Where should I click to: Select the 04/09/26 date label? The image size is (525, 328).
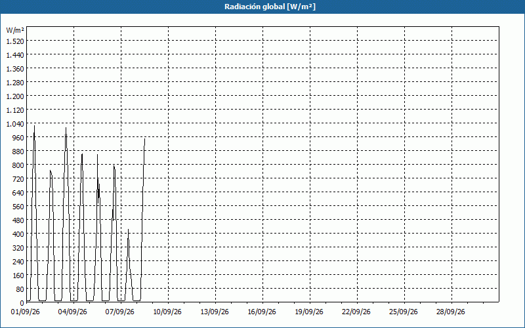[x=73, y=312]
